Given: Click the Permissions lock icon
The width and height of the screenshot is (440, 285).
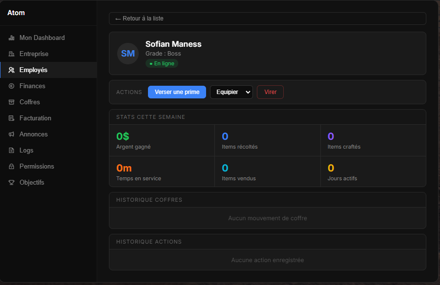Looking at the screenshot, I should pyautogui.click(x=11, y=167).
